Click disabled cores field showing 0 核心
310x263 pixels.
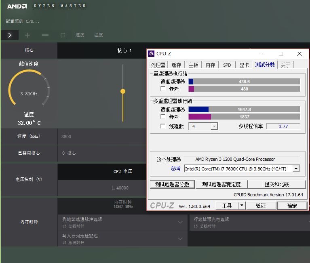102,153
